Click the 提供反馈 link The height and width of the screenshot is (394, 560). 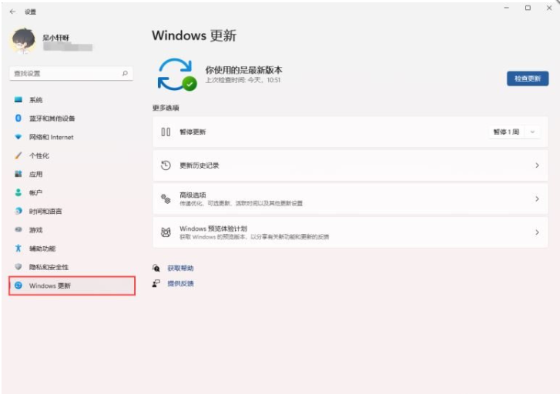click(180, 283)
